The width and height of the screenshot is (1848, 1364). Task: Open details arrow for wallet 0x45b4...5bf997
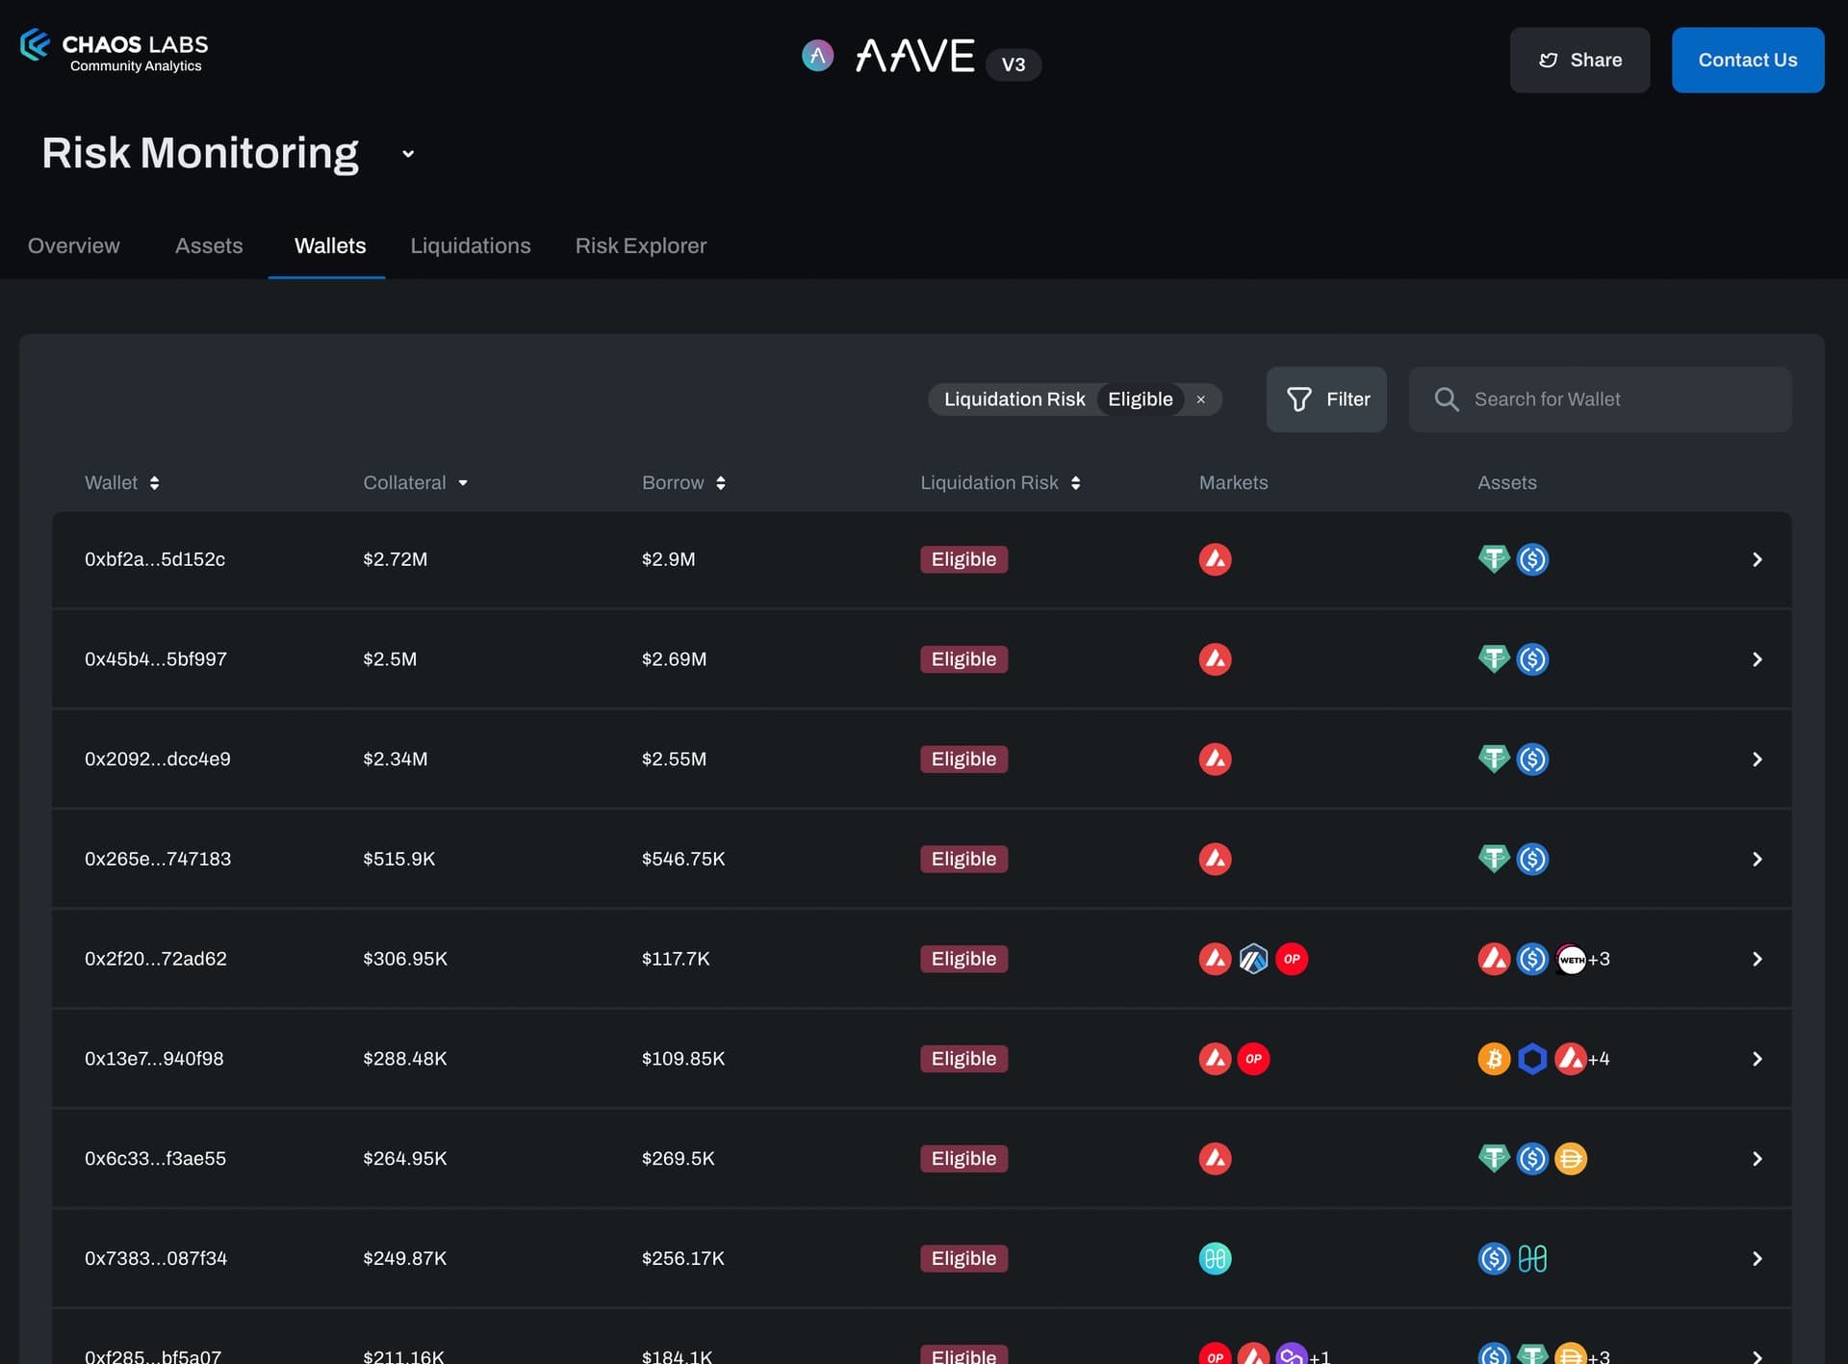pyautogui.click(x=1757, y=659)
